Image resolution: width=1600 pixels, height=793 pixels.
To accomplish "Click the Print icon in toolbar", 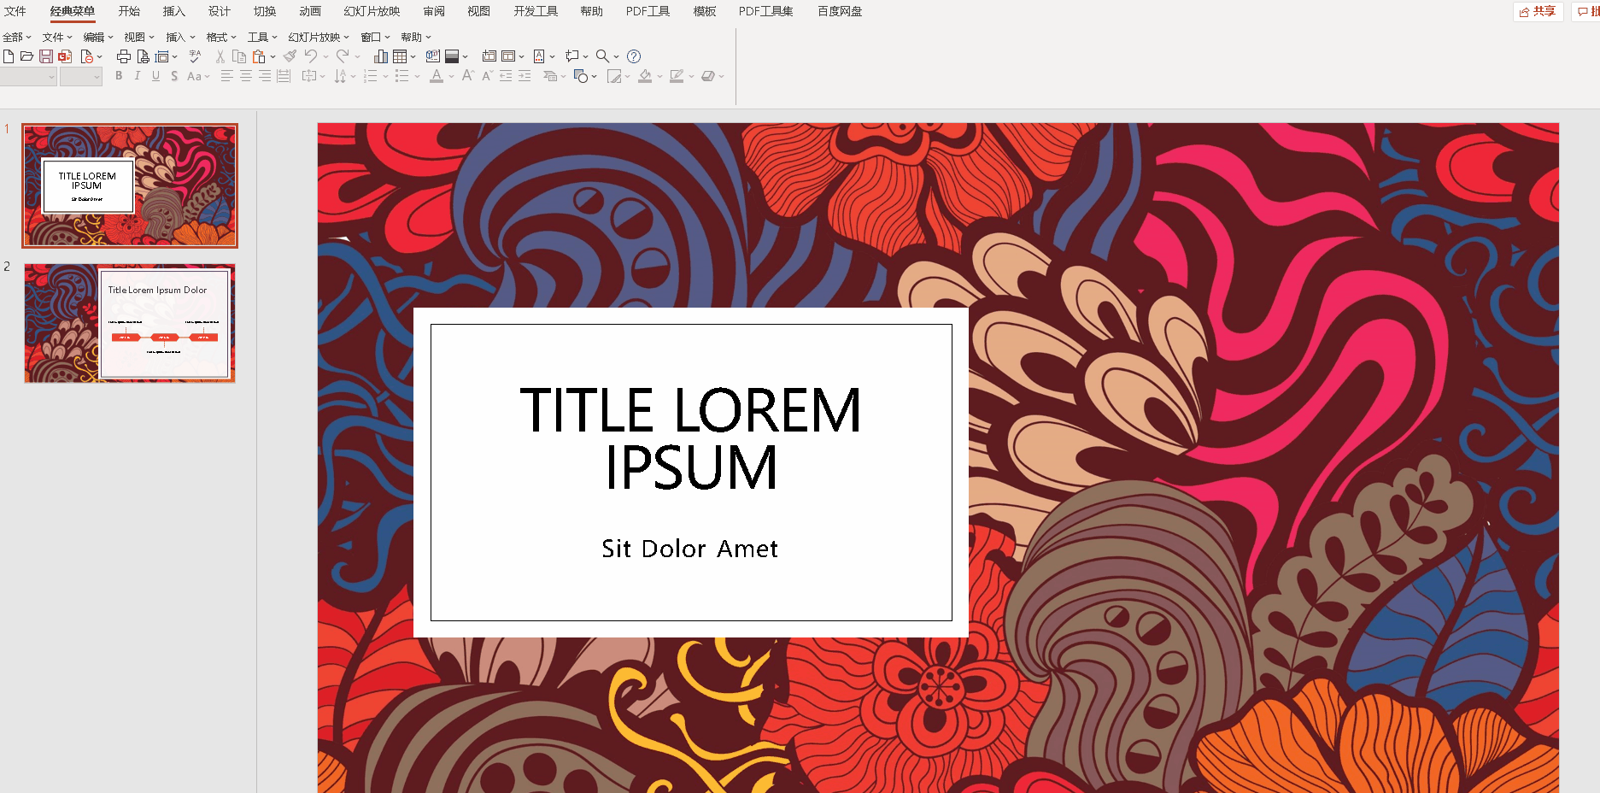I will coord(124,56).
